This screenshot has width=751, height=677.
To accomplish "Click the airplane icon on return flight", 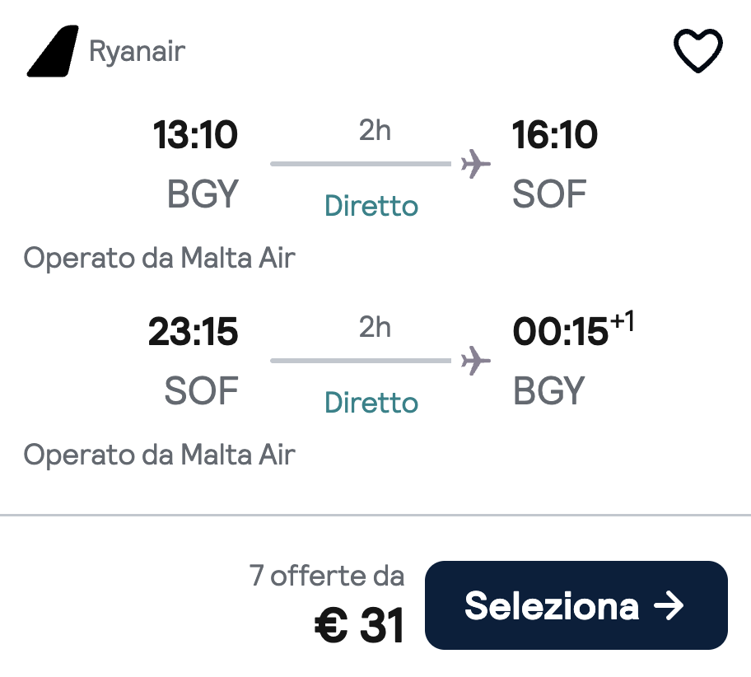I will click(475, 360).
